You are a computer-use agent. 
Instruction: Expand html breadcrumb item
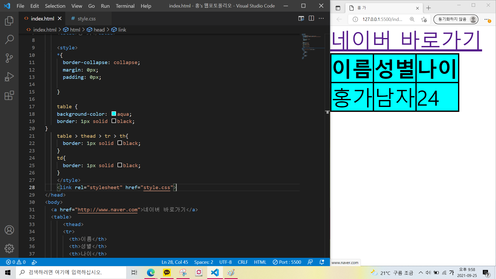[72, 30]
